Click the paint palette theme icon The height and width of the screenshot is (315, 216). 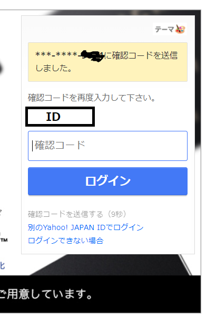click(180, 29)
